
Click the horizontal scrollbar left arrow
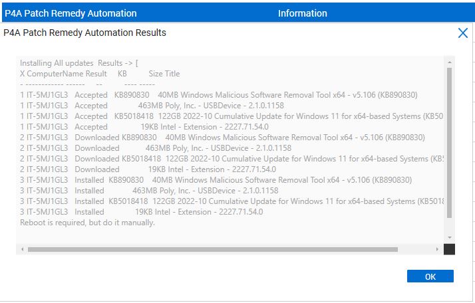click(x=22, y=249)
